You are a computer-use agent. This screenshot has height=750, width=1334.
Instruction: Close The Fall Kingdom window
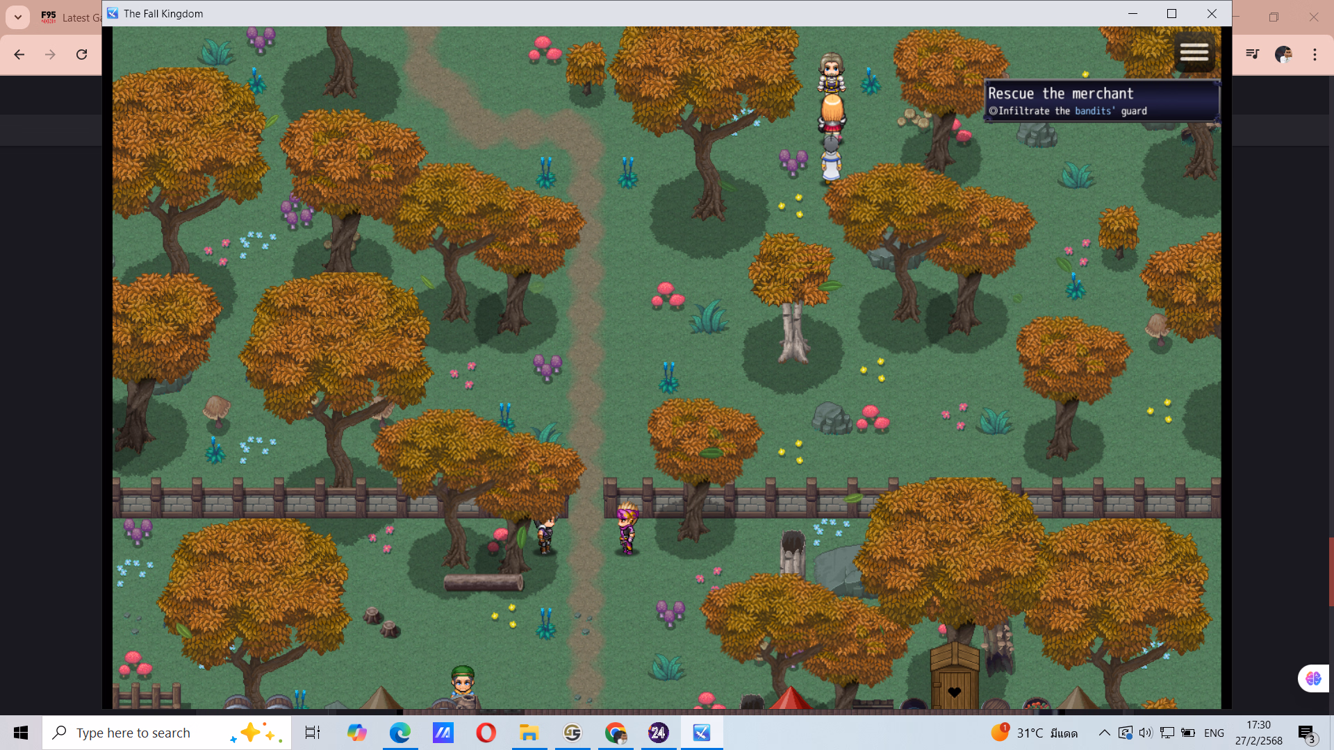(x=1212, y=13)
